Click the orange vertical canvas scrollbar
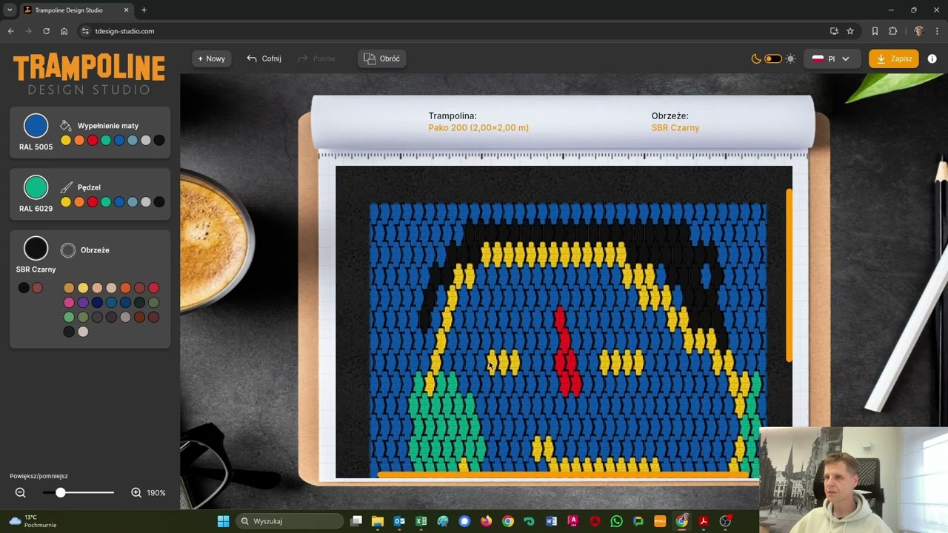The width and height of the screenshot is (948, 533). pyautogui.click(x=790, y=275)
